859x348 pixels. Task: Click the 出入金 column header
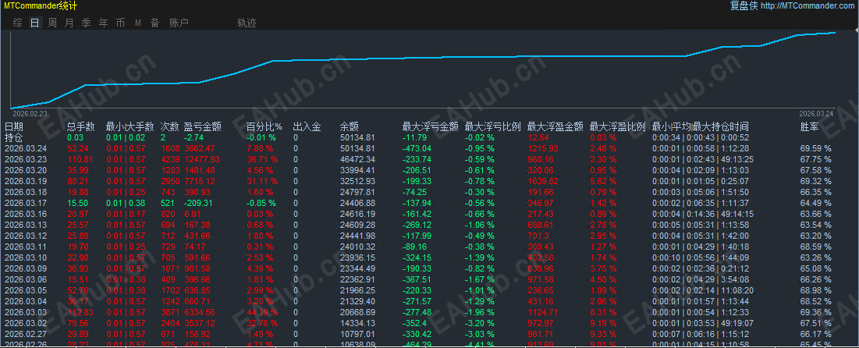(x=307, y=127)
